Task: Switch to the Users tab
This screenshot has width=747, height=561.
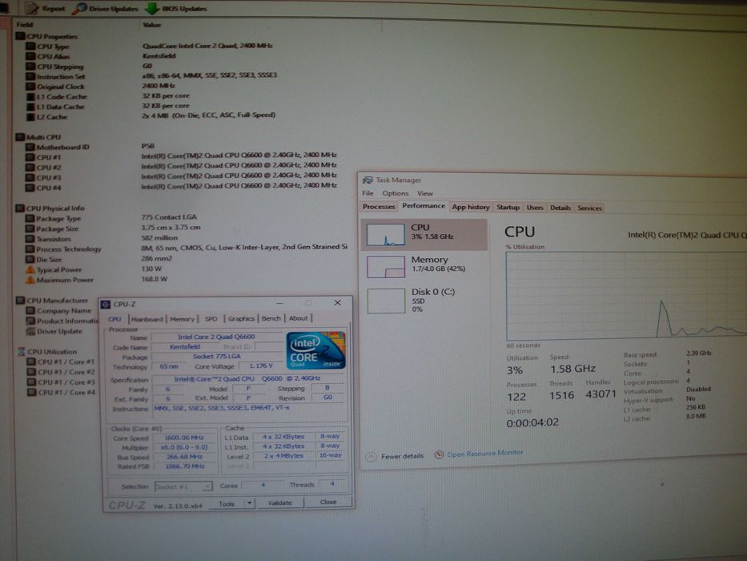Action: (x=535, y=208)
